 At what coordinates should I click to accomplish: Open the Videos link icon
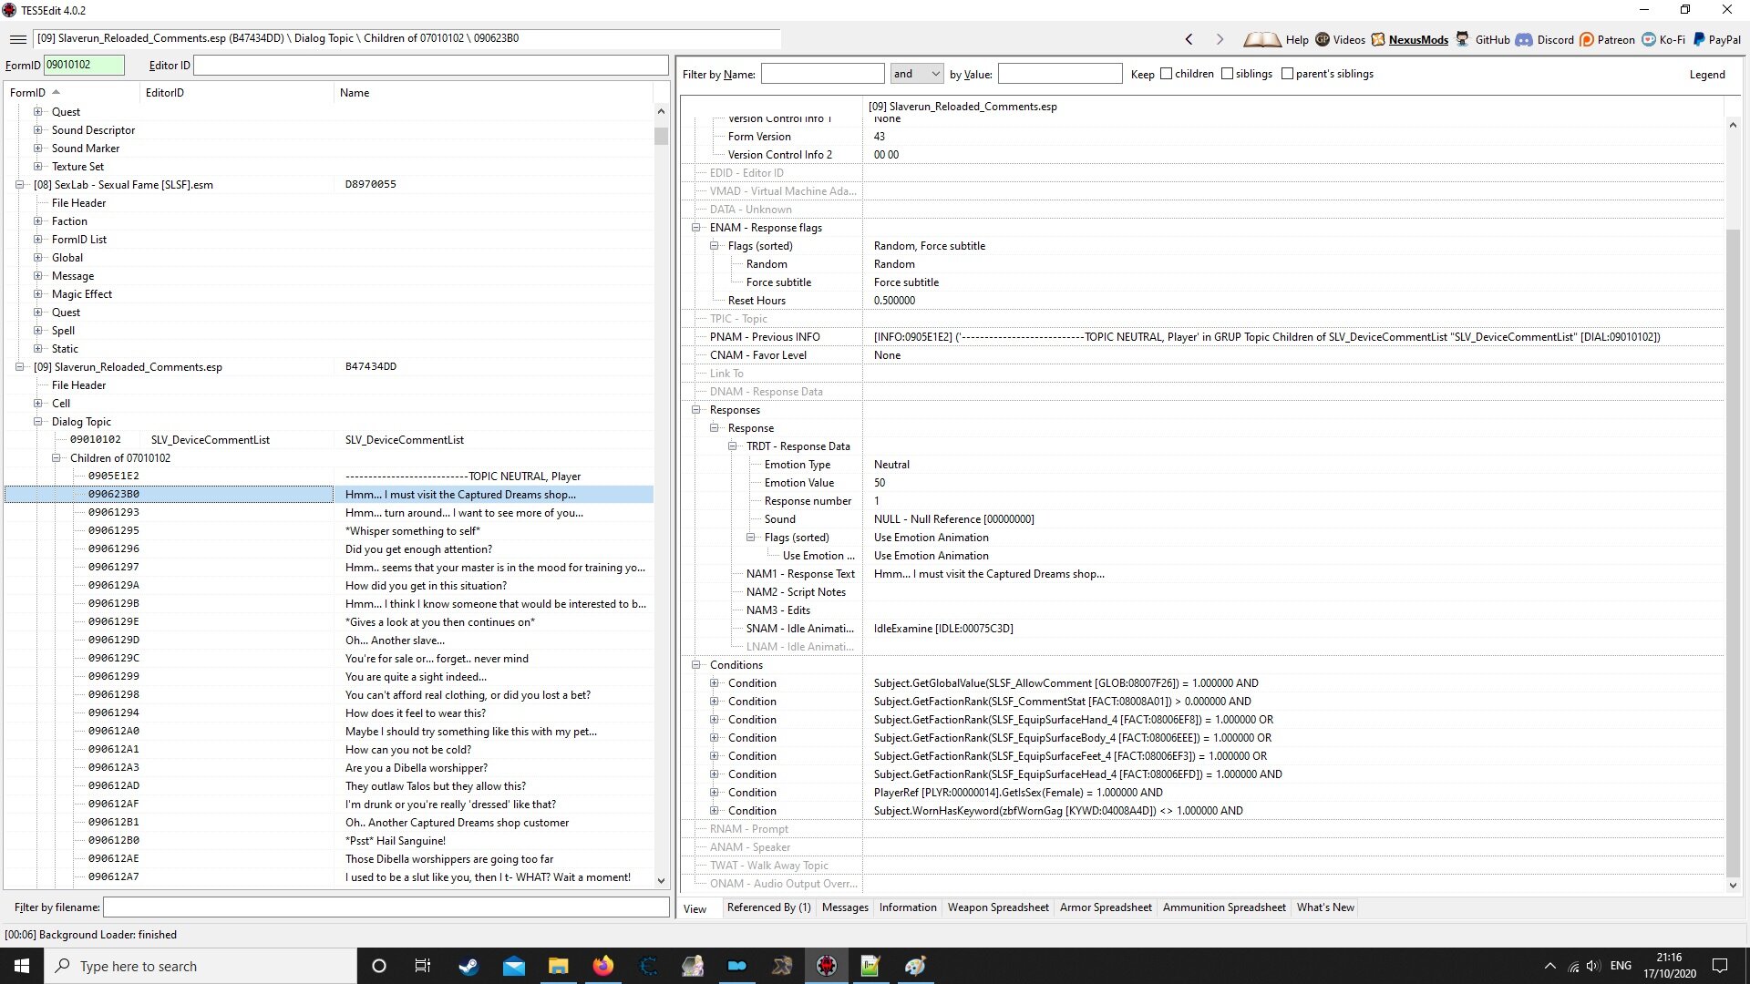(1323, 39)
